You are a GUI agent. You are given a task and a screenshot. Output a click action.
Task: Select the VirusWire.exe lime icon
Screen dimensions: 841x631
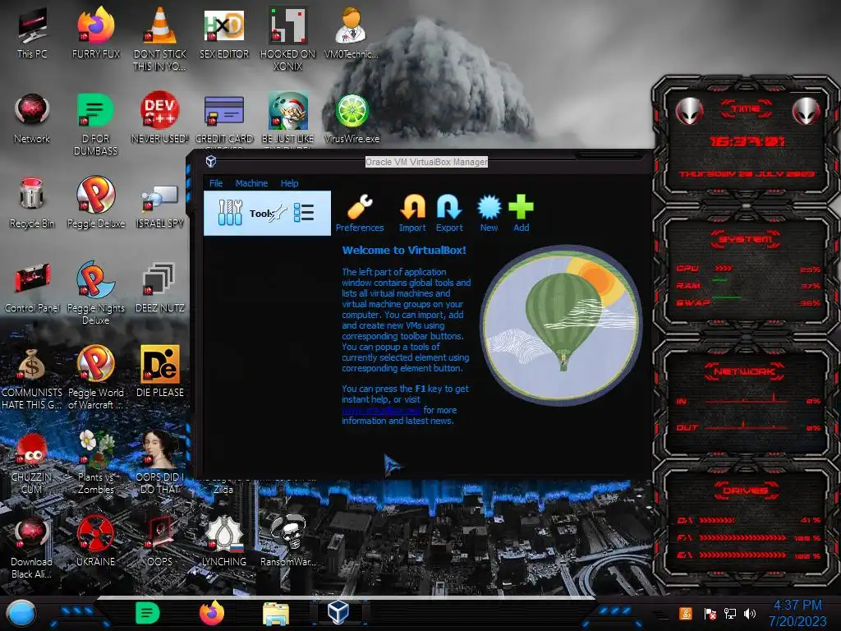point(352,118)
